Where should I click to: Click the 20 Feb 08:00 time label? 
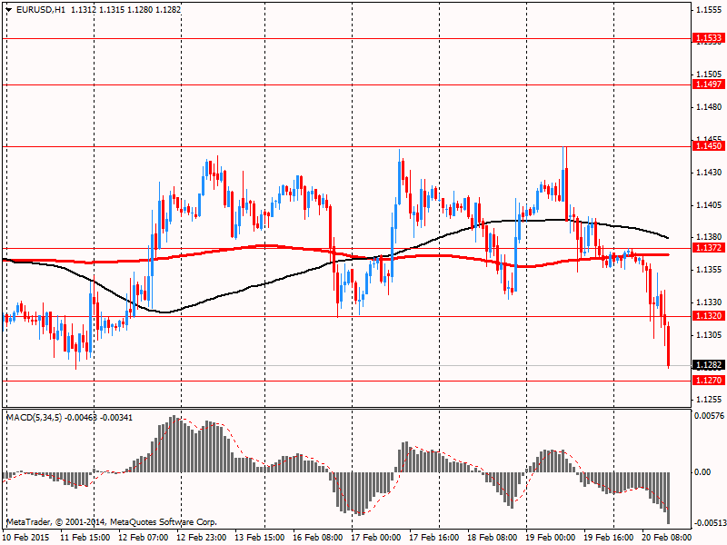[x=666, y=538]
